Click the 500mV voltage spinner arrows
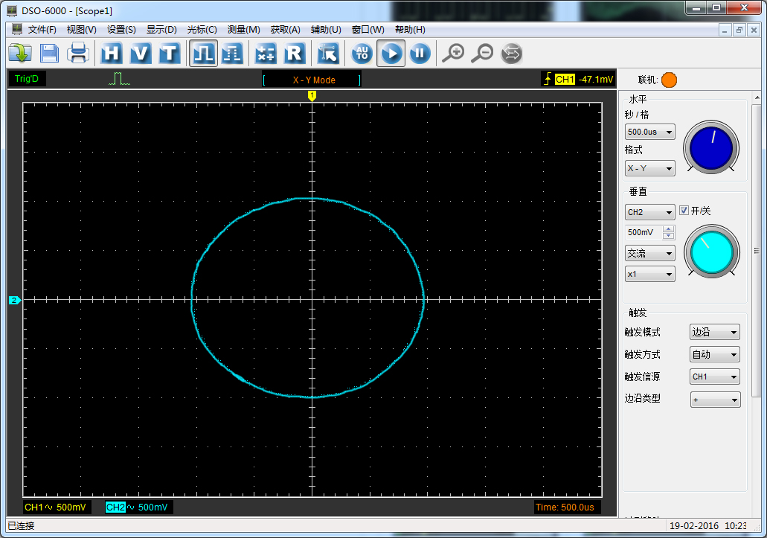The height and width of the screenshot is (538, 767). tap(668, 232)
